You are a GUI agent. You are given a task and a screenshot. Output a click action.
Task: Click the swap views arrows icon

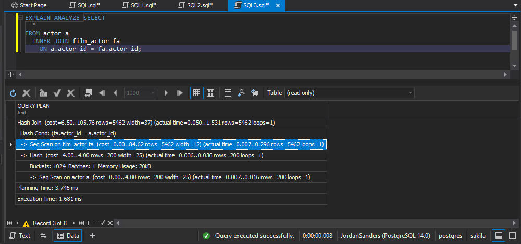point(44,236)
